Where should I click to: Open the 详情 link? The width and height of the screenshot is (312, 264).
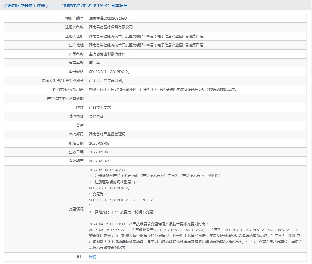click(93, 257)
